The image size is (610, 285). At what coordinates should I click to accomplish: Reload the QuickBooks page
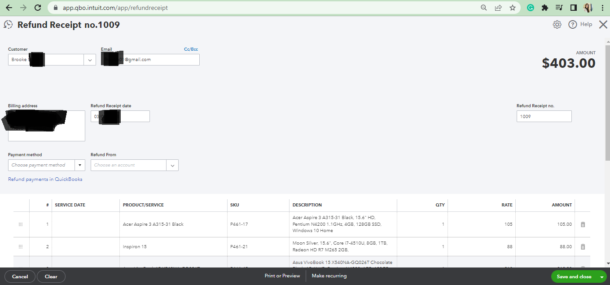pos(38,8)
